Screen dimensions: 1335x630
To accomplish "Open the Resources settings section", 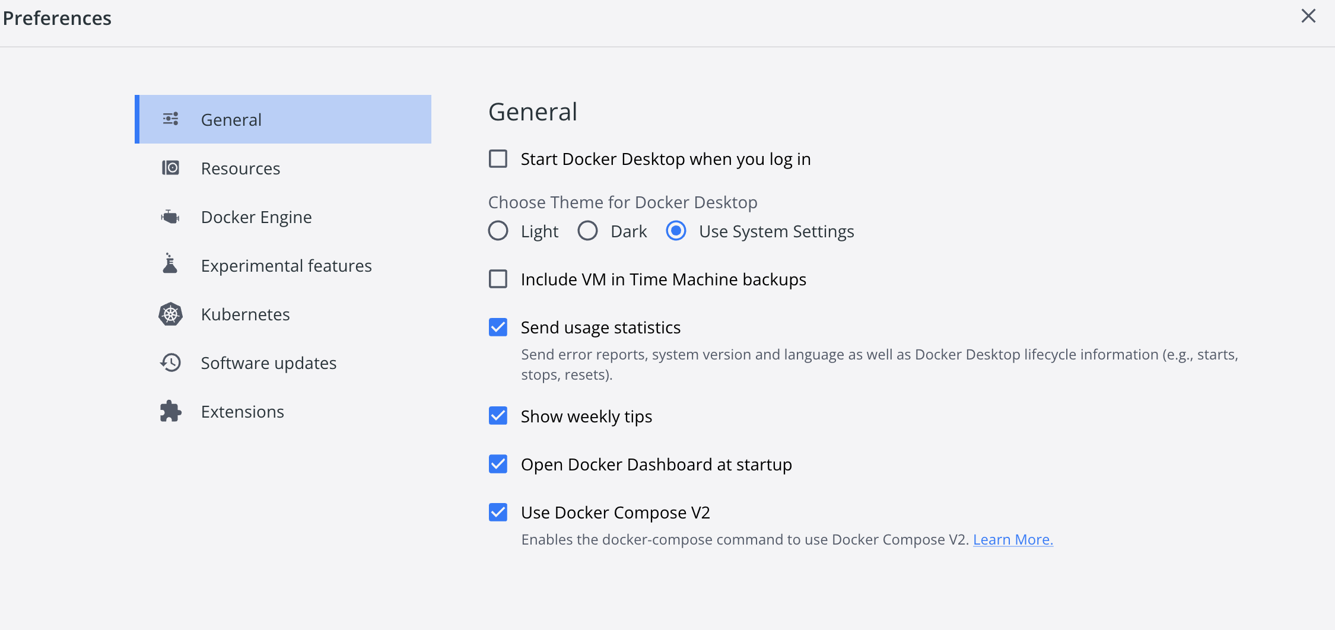I will coord(283,168).
